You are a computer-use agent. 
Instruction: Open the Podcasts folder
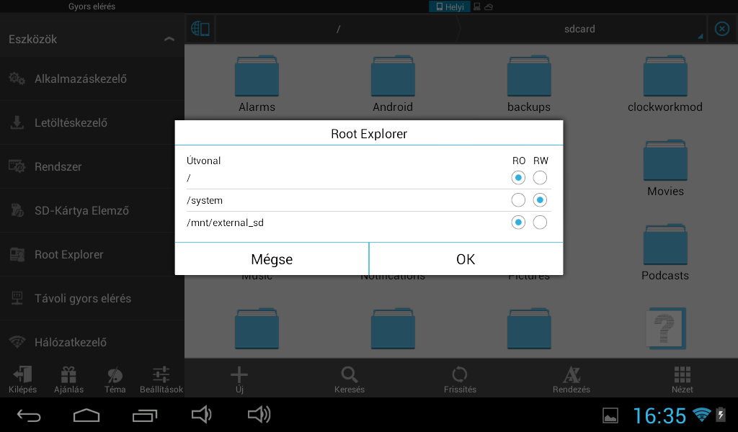pyautogui.click(x=665, y=252)
